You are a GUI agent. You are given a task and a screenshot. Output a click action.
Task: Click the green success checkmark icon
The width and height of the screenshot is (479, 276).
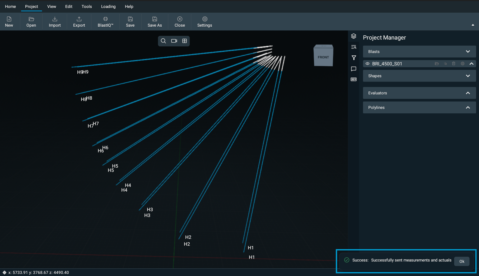[347, 260]
